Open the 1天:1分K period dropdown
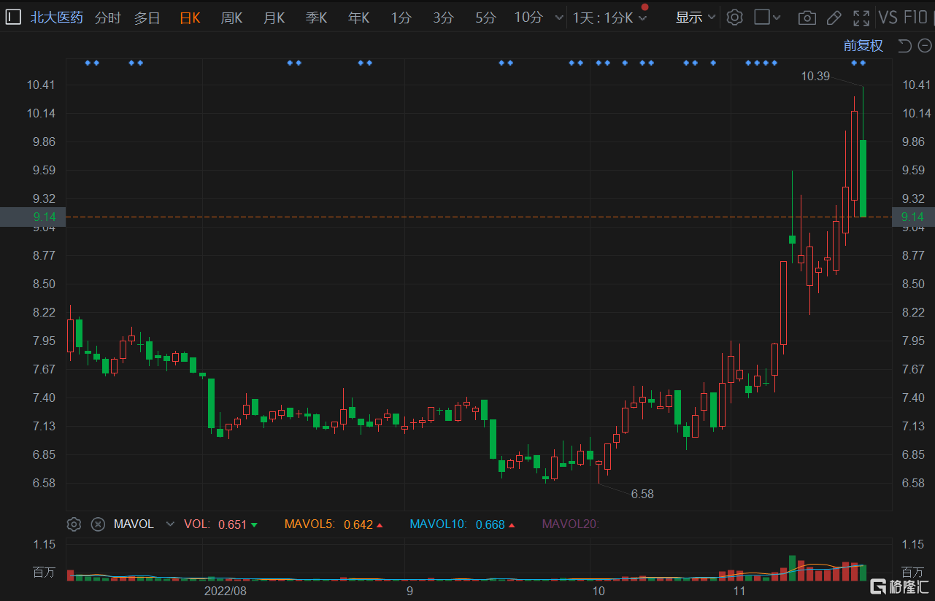Screen dimensions: 935x601 point(609,18)
